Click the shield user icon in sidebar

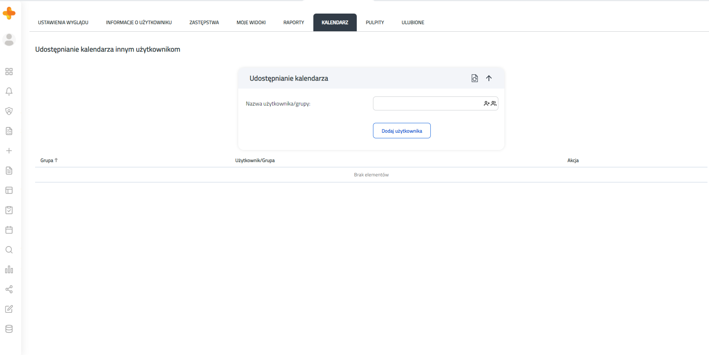click(x=9, y=111)
